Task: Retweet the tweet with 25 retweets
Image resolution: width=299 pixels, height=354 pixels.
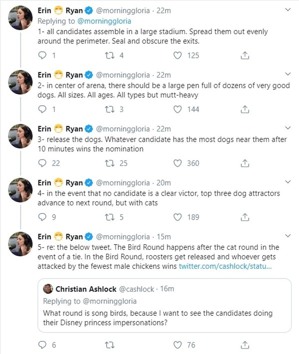Action: coord(109,163)
